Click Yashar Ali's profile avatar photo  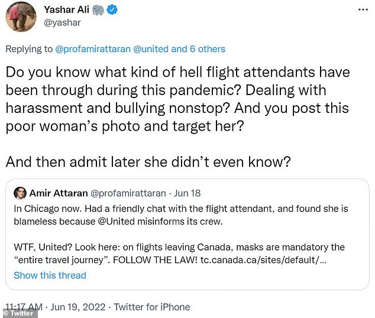[x=21, y=17]
